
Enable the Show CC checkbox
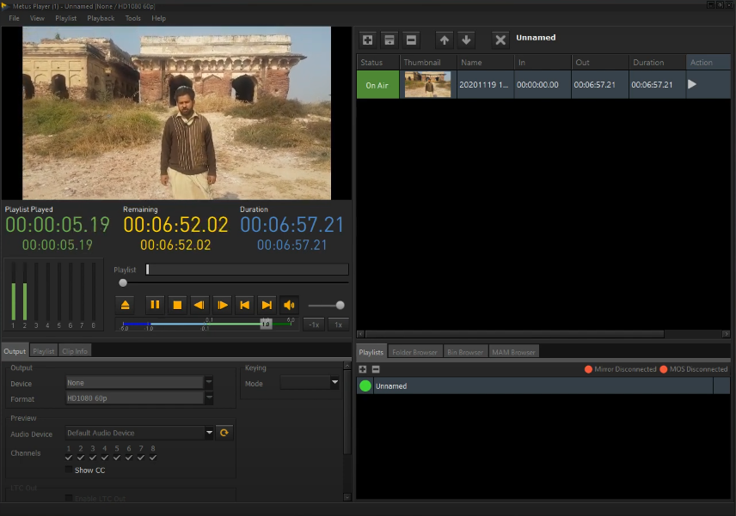69,470
